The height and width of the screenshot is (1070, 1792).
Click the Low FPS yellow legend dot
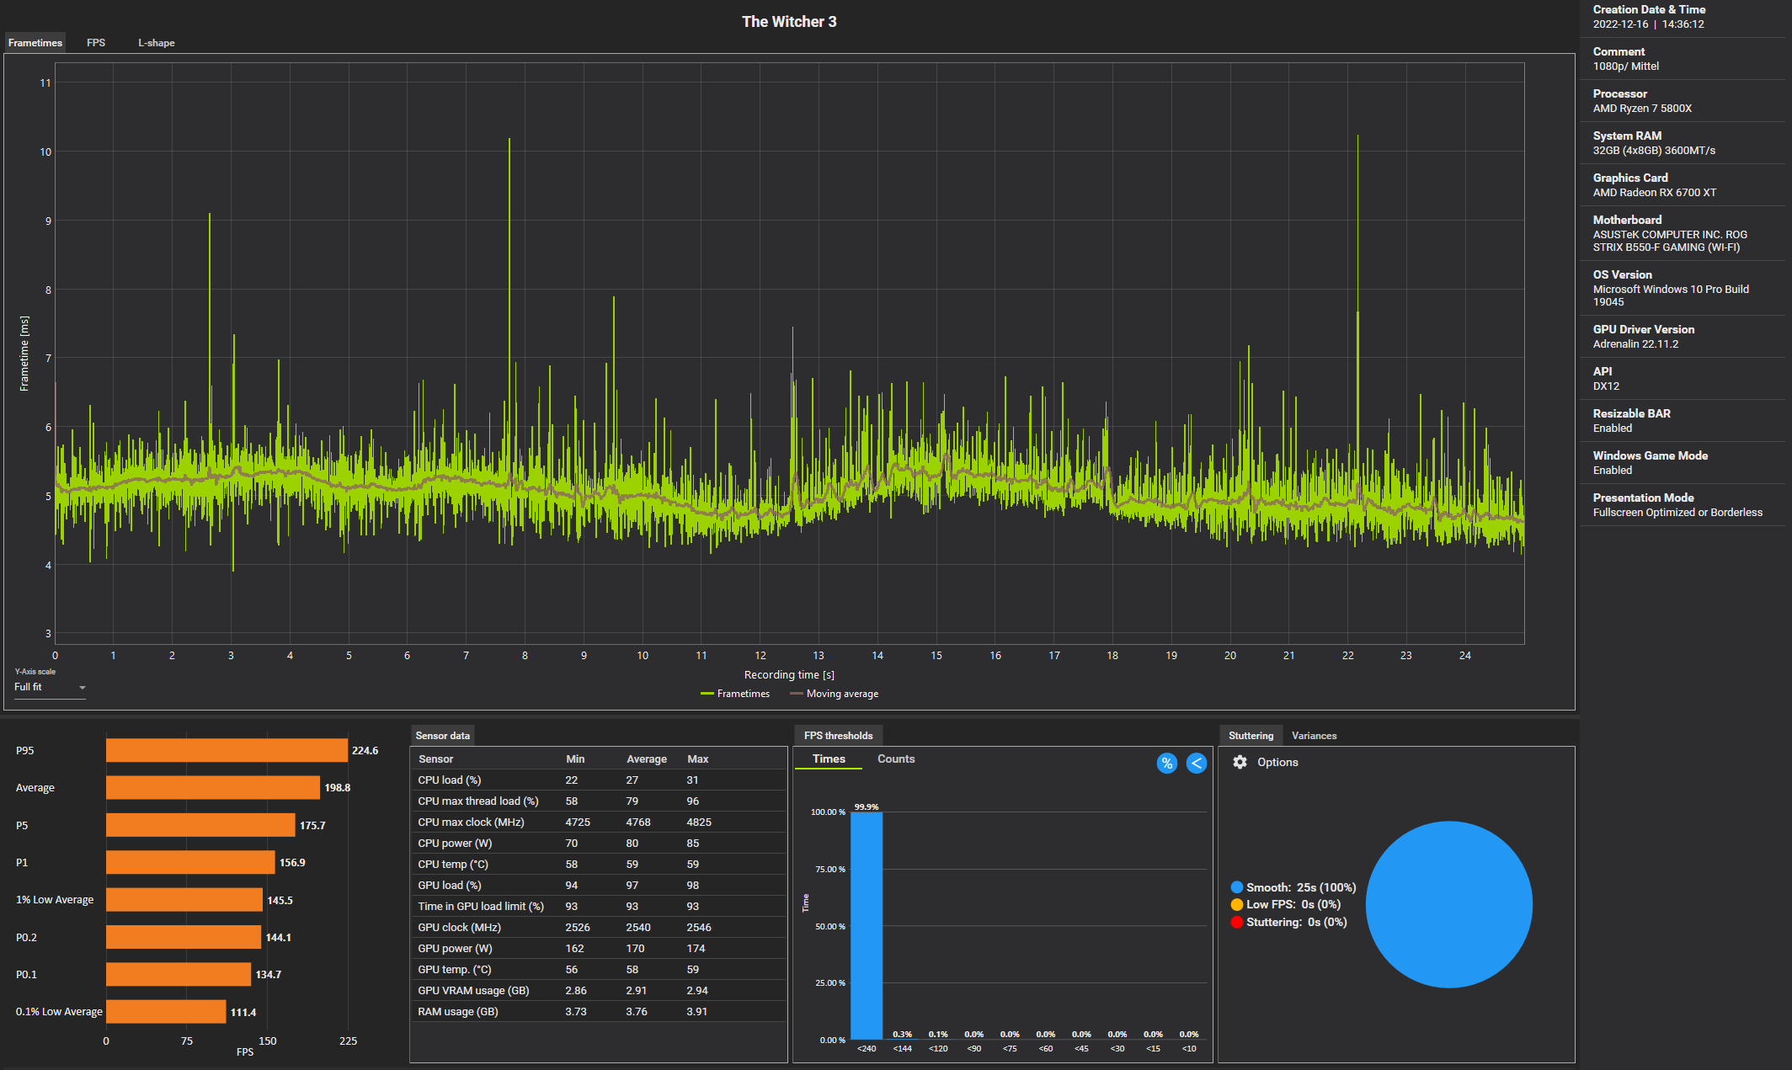1236,904
